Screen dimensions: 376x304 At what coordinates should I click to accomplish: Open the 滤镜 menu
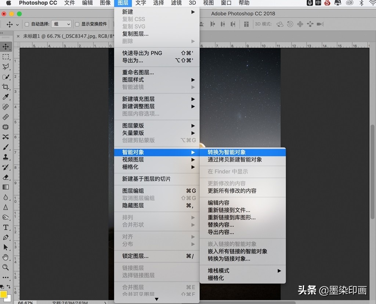pos(176,3)
